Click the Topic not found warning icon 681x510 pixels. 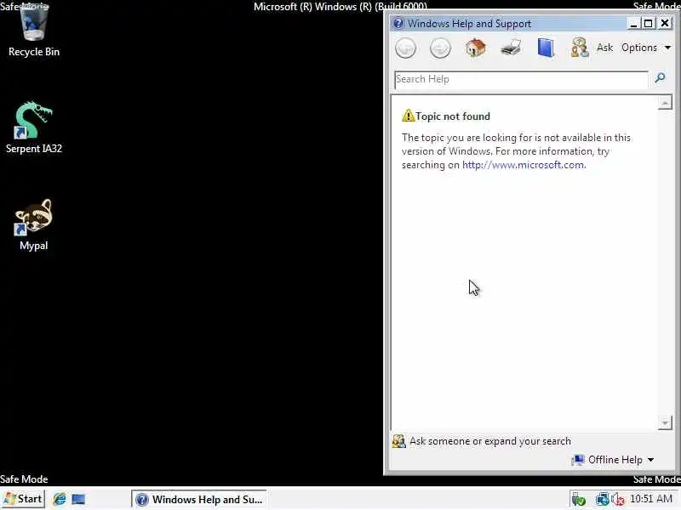(x=408, y=116)
